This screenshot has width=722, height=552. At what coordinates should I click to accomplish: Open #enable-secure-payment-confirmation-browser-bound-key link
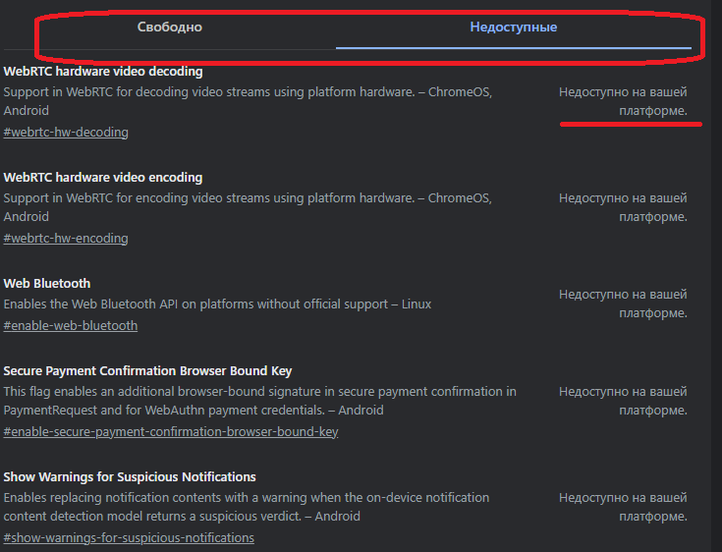point(171,432)
